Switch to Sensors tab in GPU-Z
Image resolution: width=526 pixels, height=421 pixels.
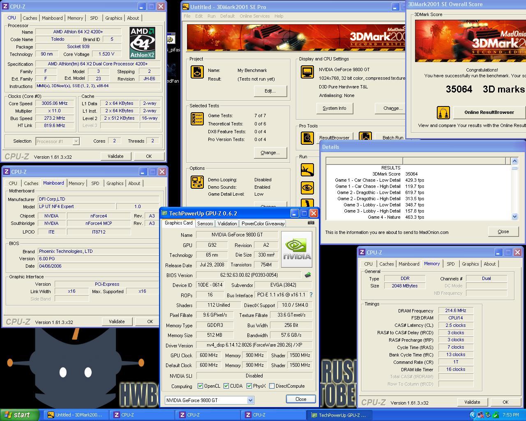[x=205, y=223]
